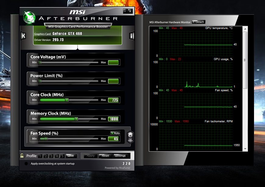Click the Fan Speed slider handle
265x187 pixels.
coord(46,138)
